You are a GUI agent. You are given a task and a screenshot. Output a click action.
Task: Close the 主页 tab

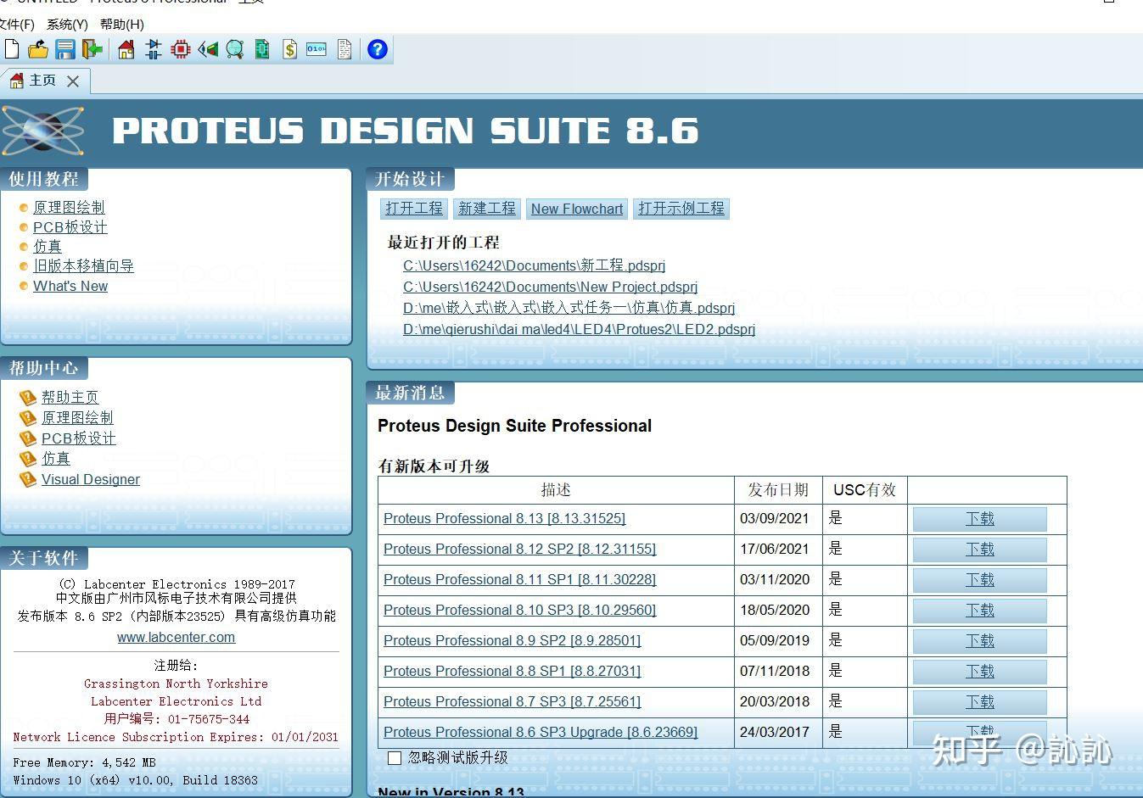tap(73, 81)
